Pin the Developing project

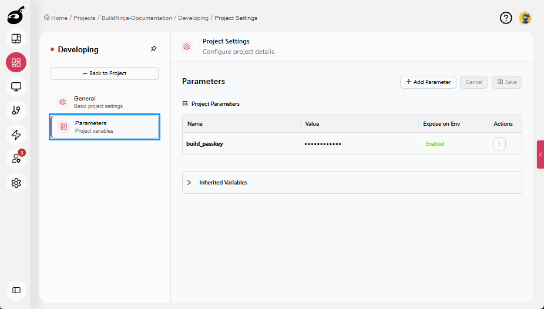click(153, 49)
